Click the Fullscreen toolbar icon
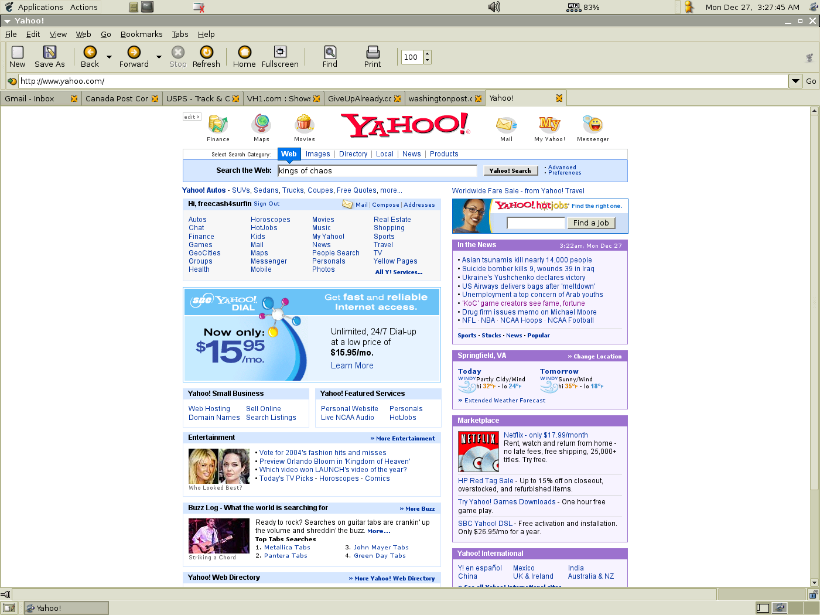The width and height of the screenshot is (820, 615). [x=280, y=53]
